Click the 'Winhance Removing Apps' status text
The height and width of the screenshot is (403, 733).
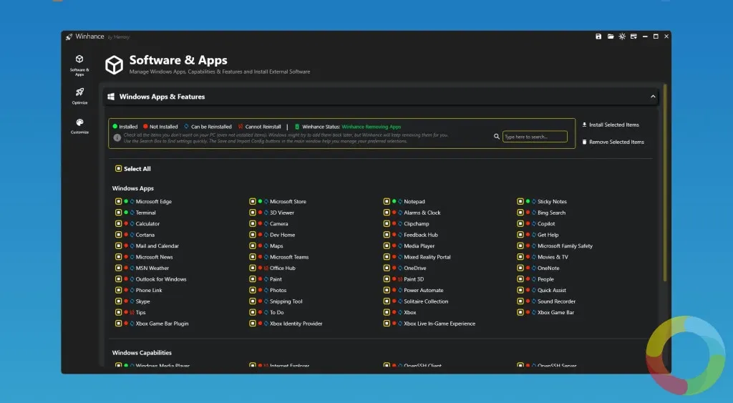372,127
